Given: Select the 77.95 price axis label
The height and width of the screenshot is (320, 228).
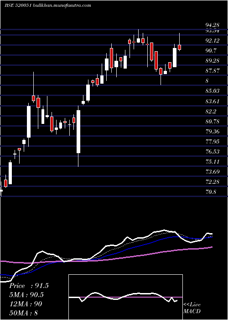Looking at the screenshot, I should click(212, 141).
